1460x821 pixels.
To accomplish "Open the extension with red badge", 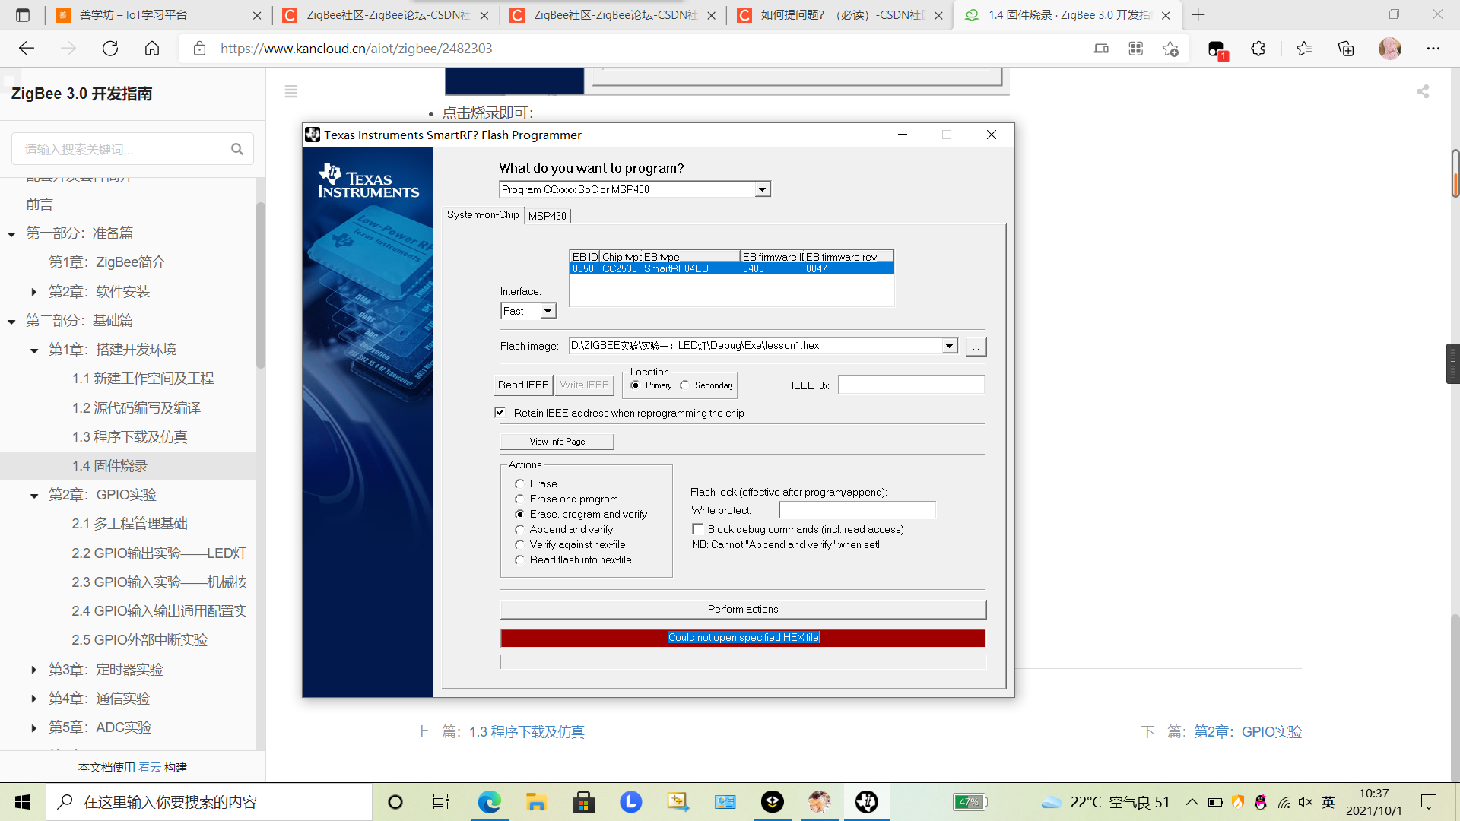I will [1217, 50].
